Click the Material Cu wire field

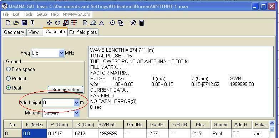click(59, 113)
